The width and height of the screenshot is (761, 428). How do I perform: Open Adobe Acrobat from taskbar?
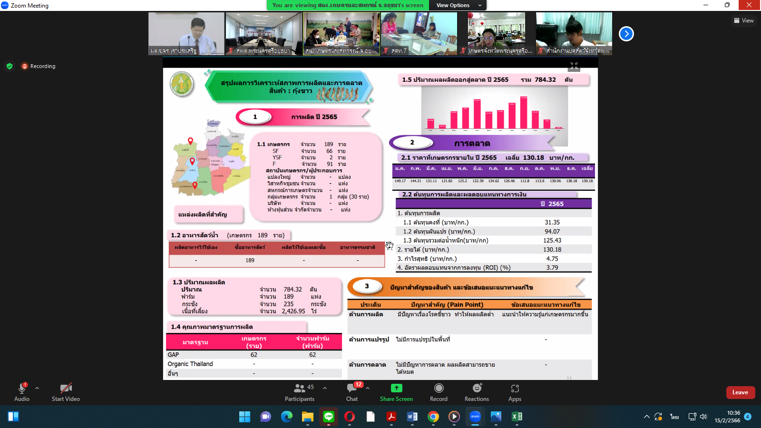(x=391, y=417)
